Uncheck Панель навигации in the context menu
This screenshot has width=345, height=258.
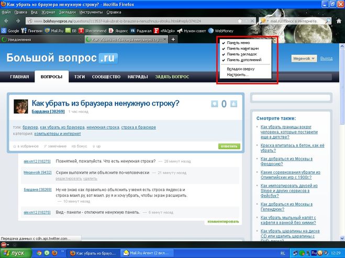246,49
